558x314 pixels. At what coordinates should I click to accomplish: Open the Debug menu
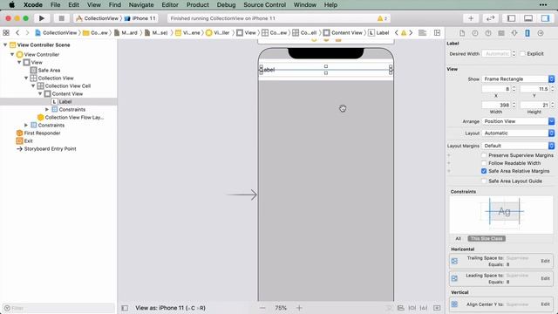(x=226, y=4)
